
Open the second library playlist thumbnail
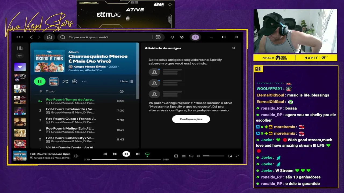coord(20,78)
